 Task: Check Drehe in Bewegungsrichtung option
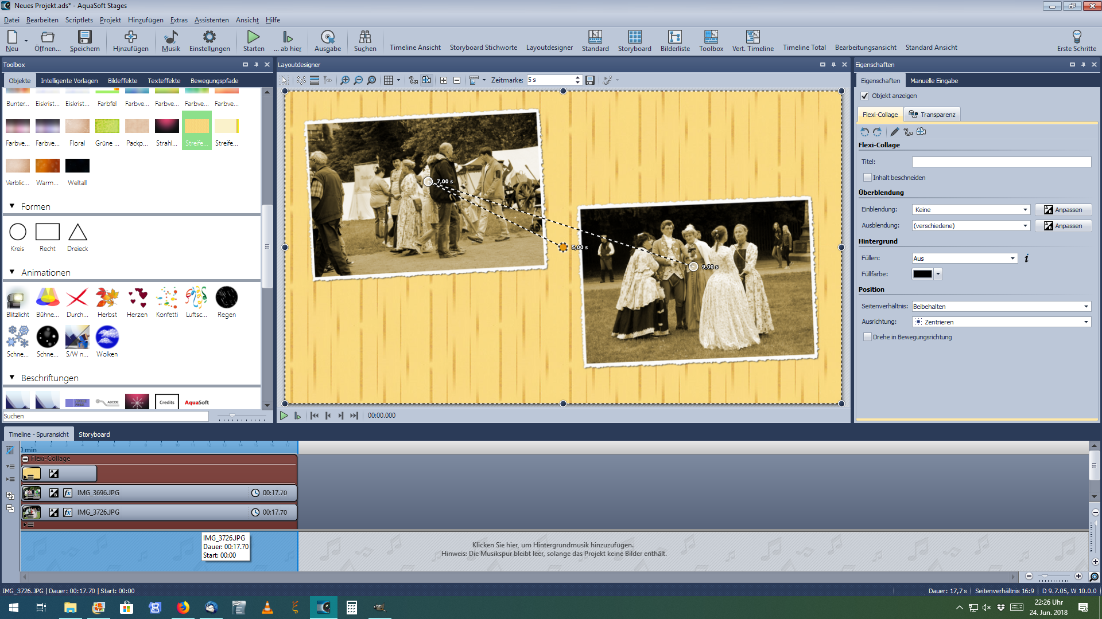[868, 337]
